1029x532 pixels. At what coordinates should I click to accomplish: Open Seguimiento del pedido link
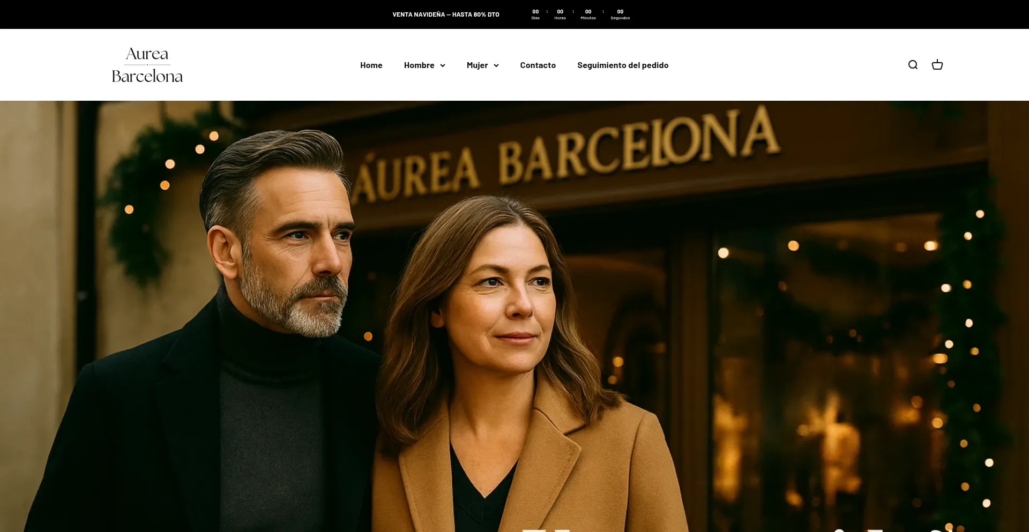(623, 65)
